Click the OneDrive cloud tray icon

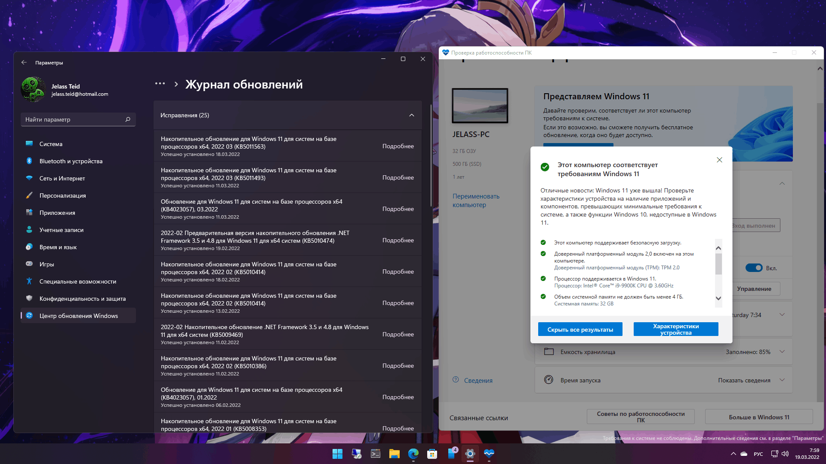744,454
